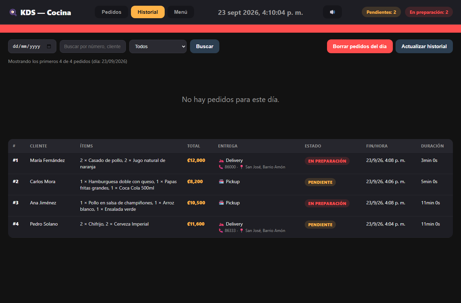Click client name Pedro Solano
The width and height of the screenshot is (461, 303).
[x=44, y=224]
